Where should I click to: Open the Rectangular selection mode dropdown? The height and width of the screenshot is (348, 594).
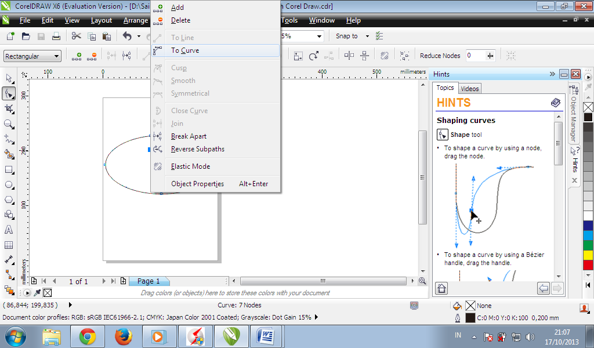56,56
